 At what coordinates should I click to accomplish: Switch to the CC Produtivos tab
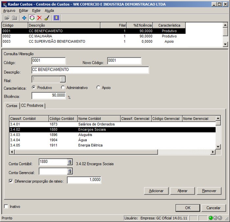(x=32, y=106)
